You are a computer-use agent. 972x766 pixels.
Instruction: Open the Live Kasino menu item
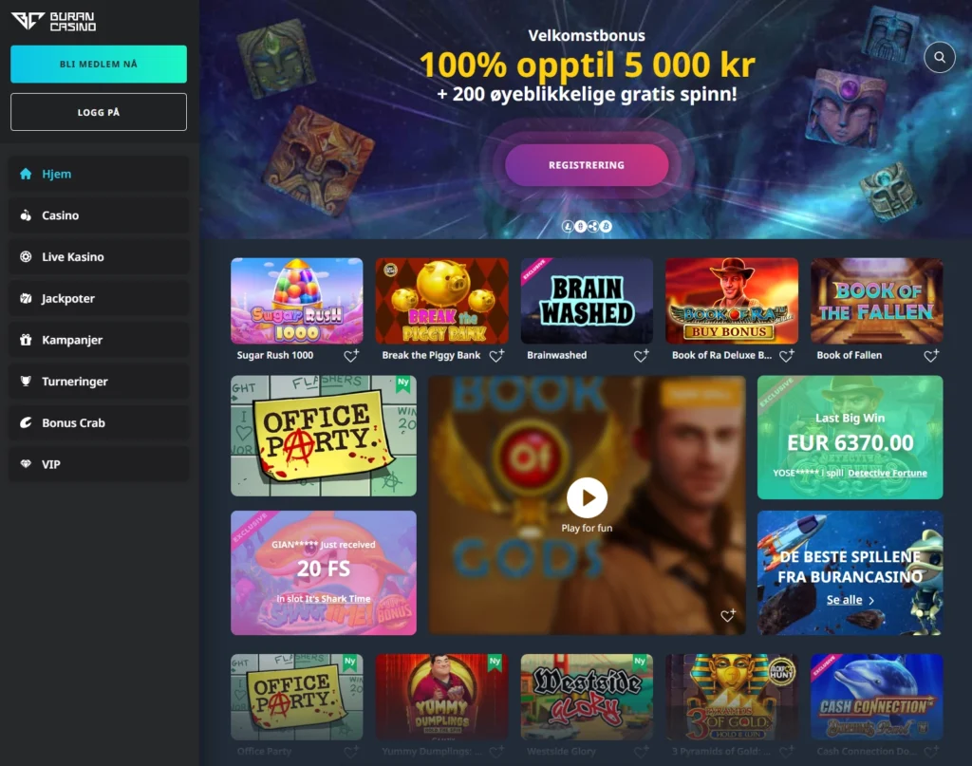coord(99,256)
